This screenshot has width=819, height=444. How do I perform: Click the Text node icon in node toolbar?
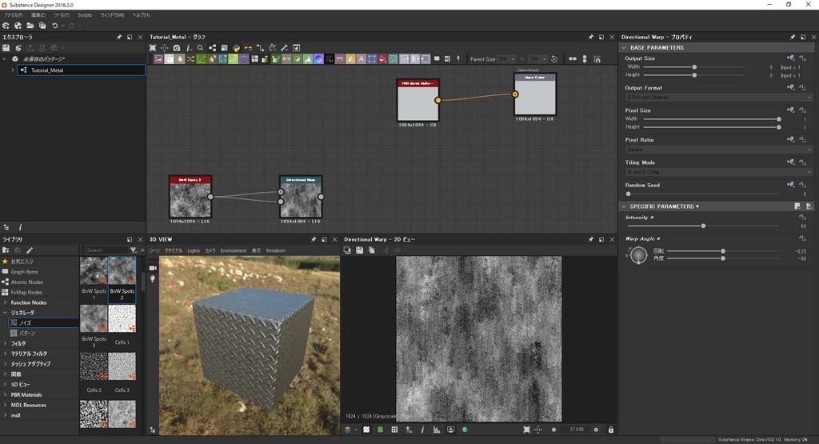pyautogui.click(x=361, y=59)
